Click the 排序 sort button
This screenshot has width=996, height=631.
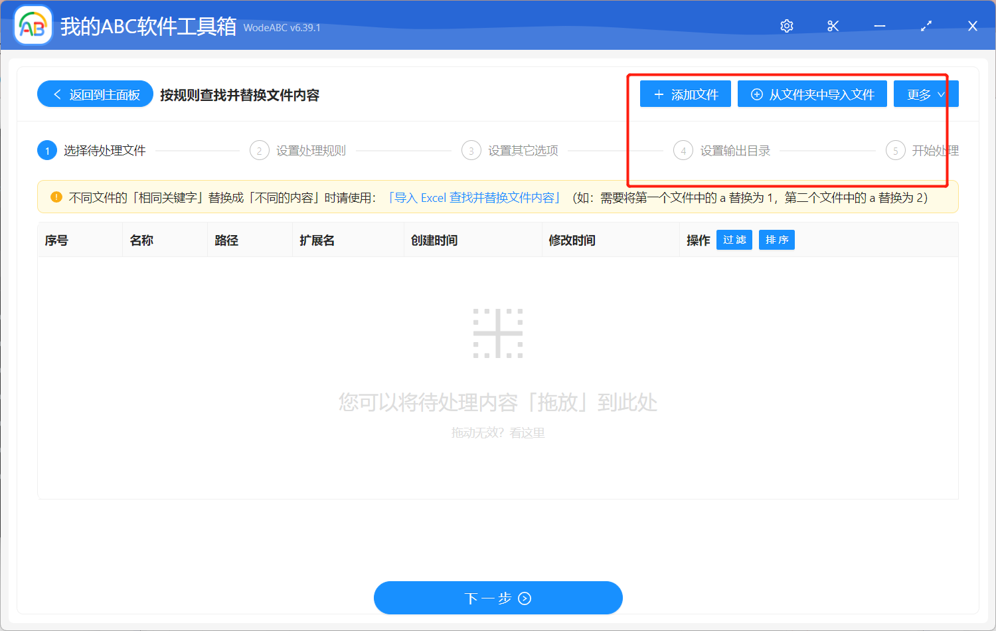click(776, 240)
